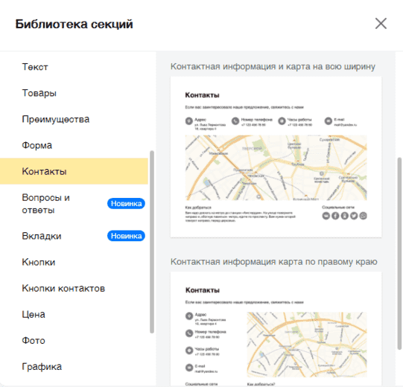This screenshot has height=387, width=403.
Task: Click the middle social icon in first template
Action: pos(344,216)
